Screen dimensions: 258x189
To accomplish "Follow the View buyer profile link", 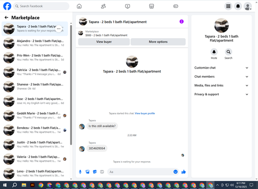I will tap(144, 113).
